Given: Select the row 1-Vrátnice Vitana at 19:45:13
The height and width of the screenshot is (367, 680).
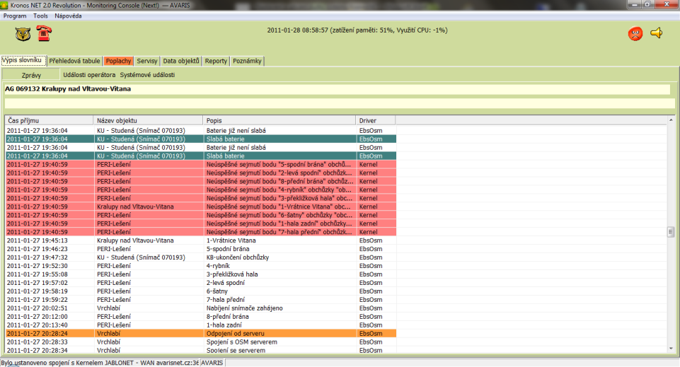Looking at the screenshot, I should [x=201, y=240].
